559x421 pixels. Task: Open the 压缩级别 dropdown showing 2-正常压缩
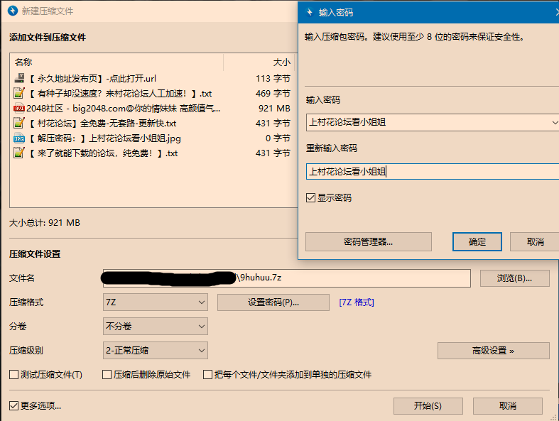[156, 351]
